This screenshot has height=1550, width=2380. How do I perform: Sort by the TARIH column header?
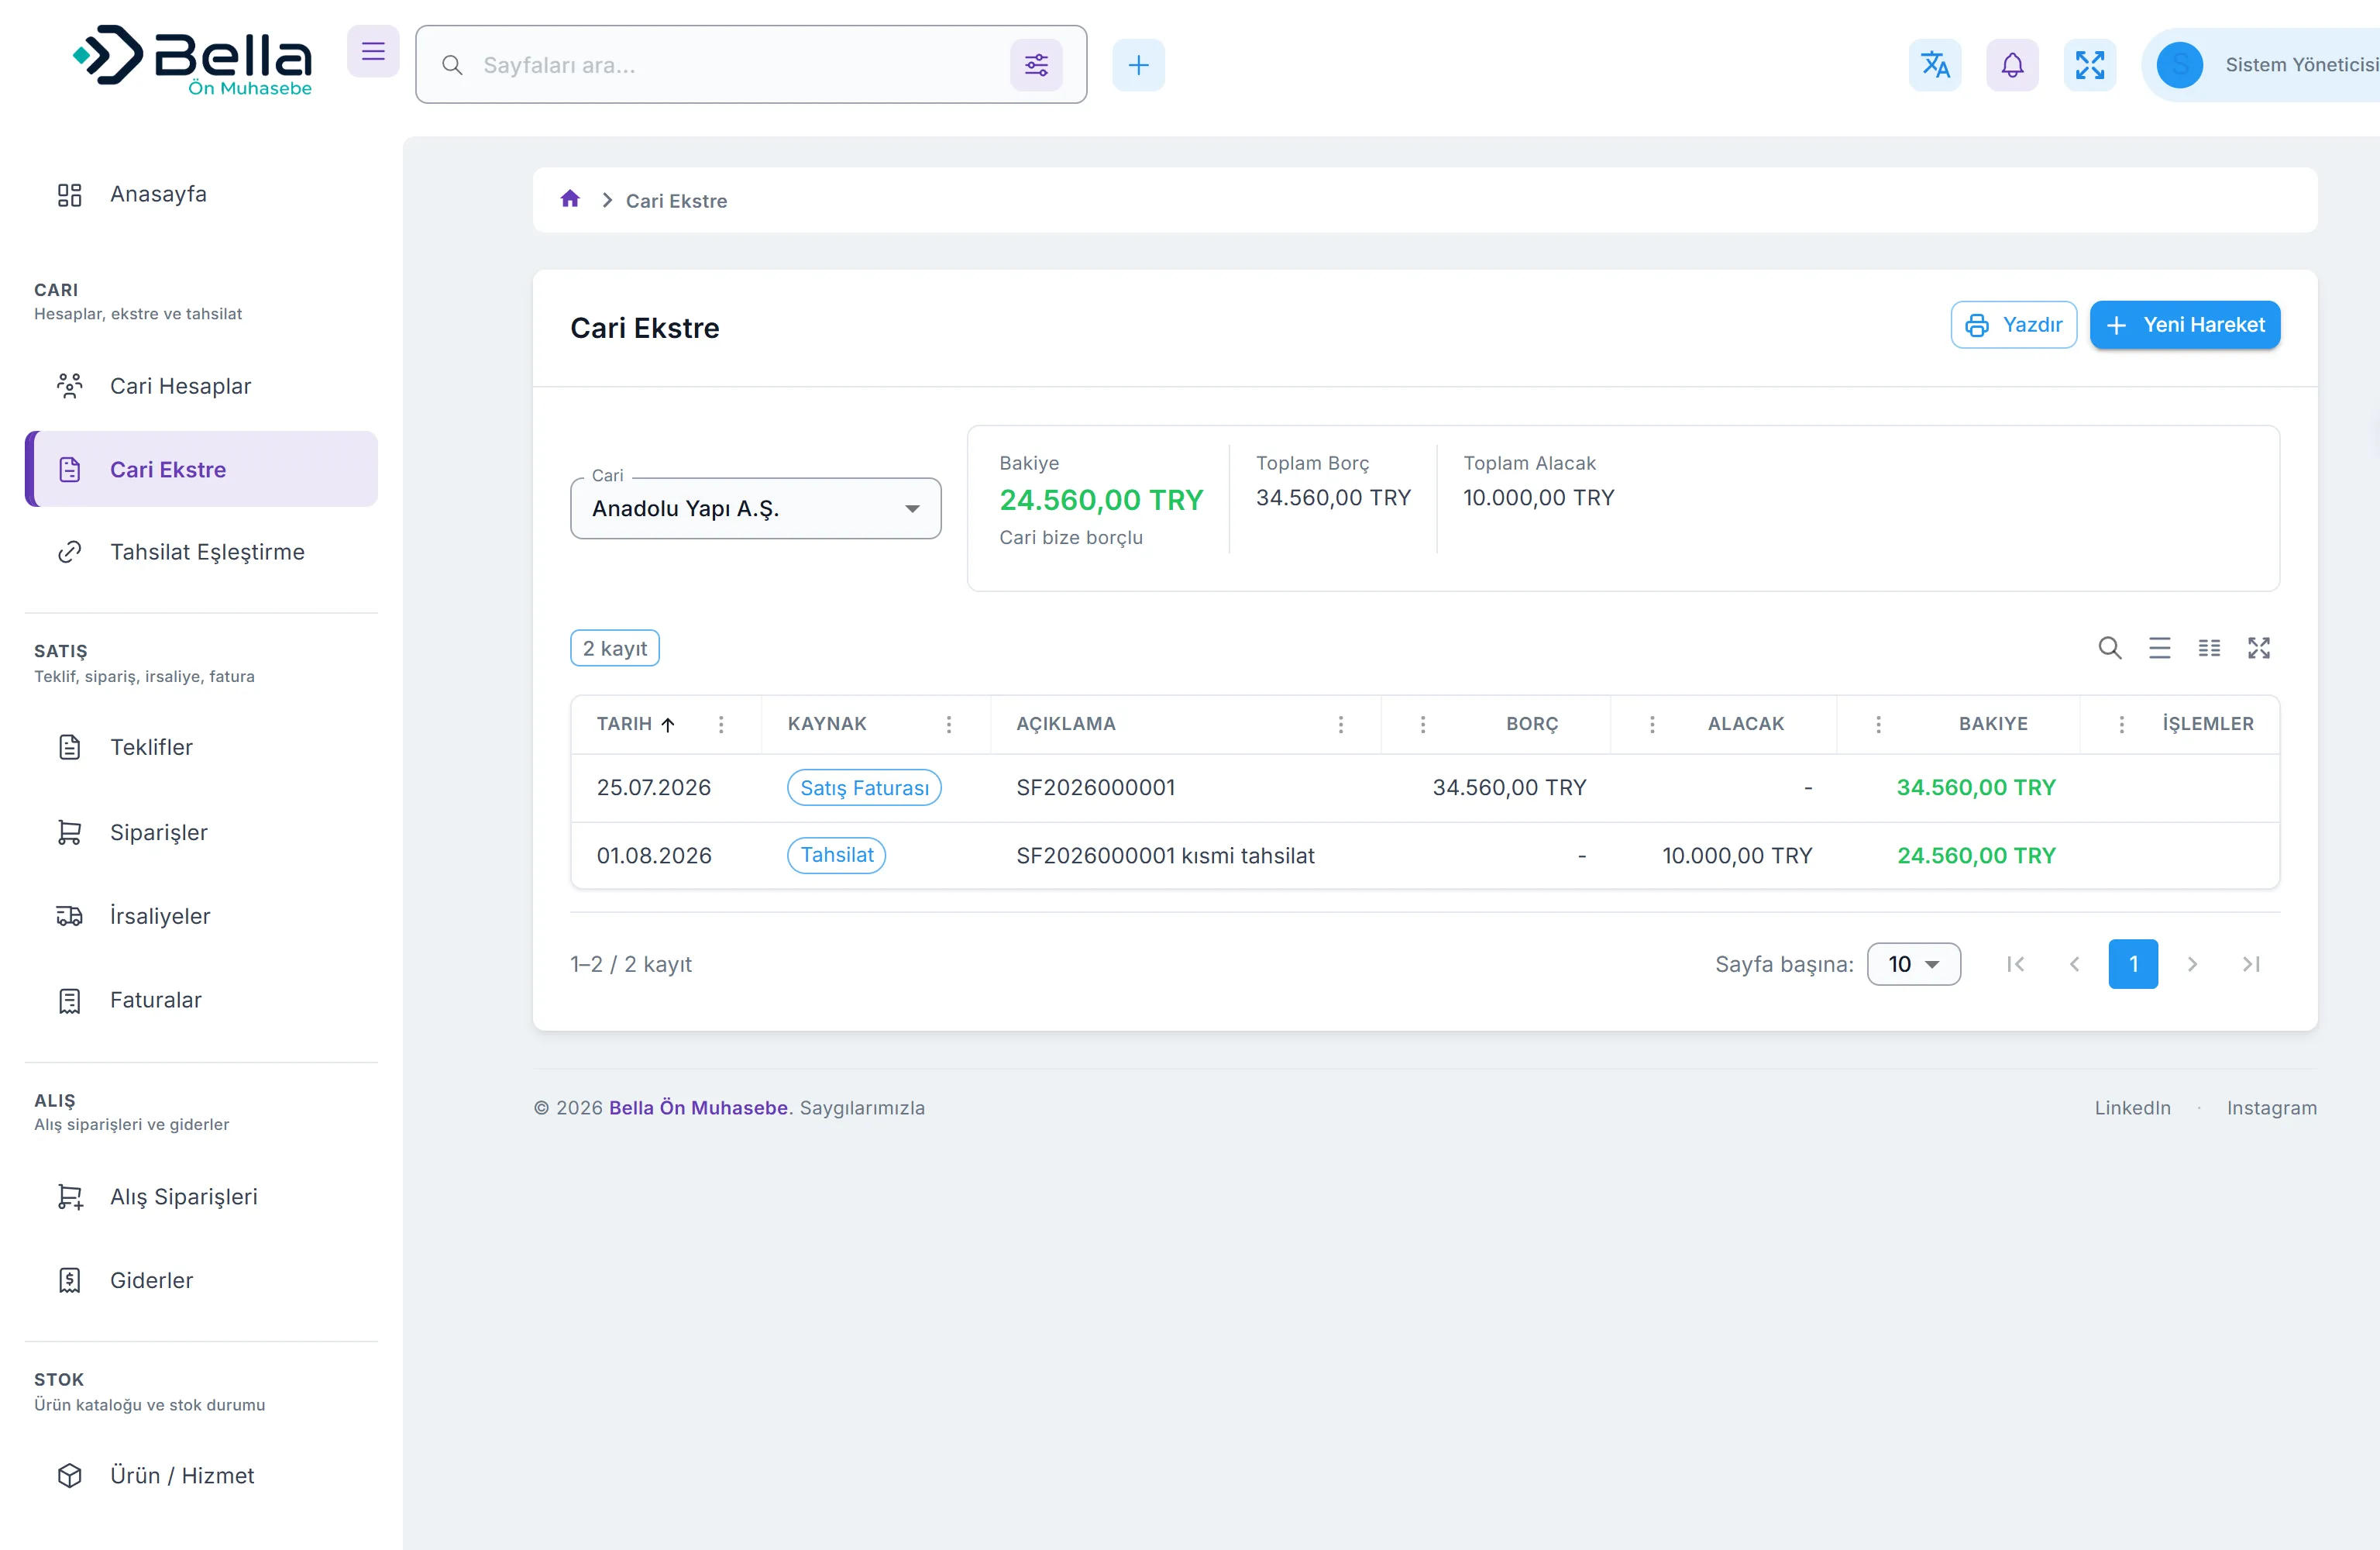coord(636,724)
